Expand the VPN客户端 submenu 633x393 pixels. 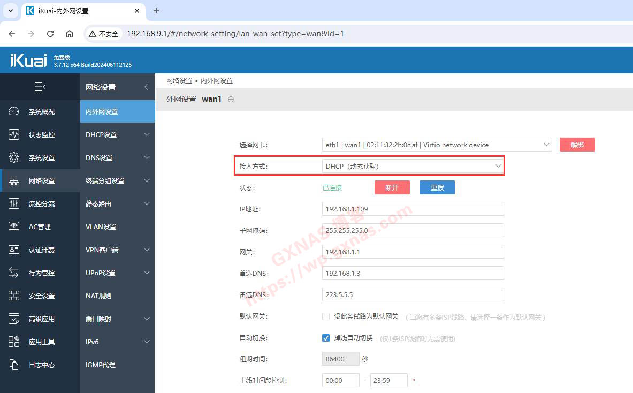[117, 250]
